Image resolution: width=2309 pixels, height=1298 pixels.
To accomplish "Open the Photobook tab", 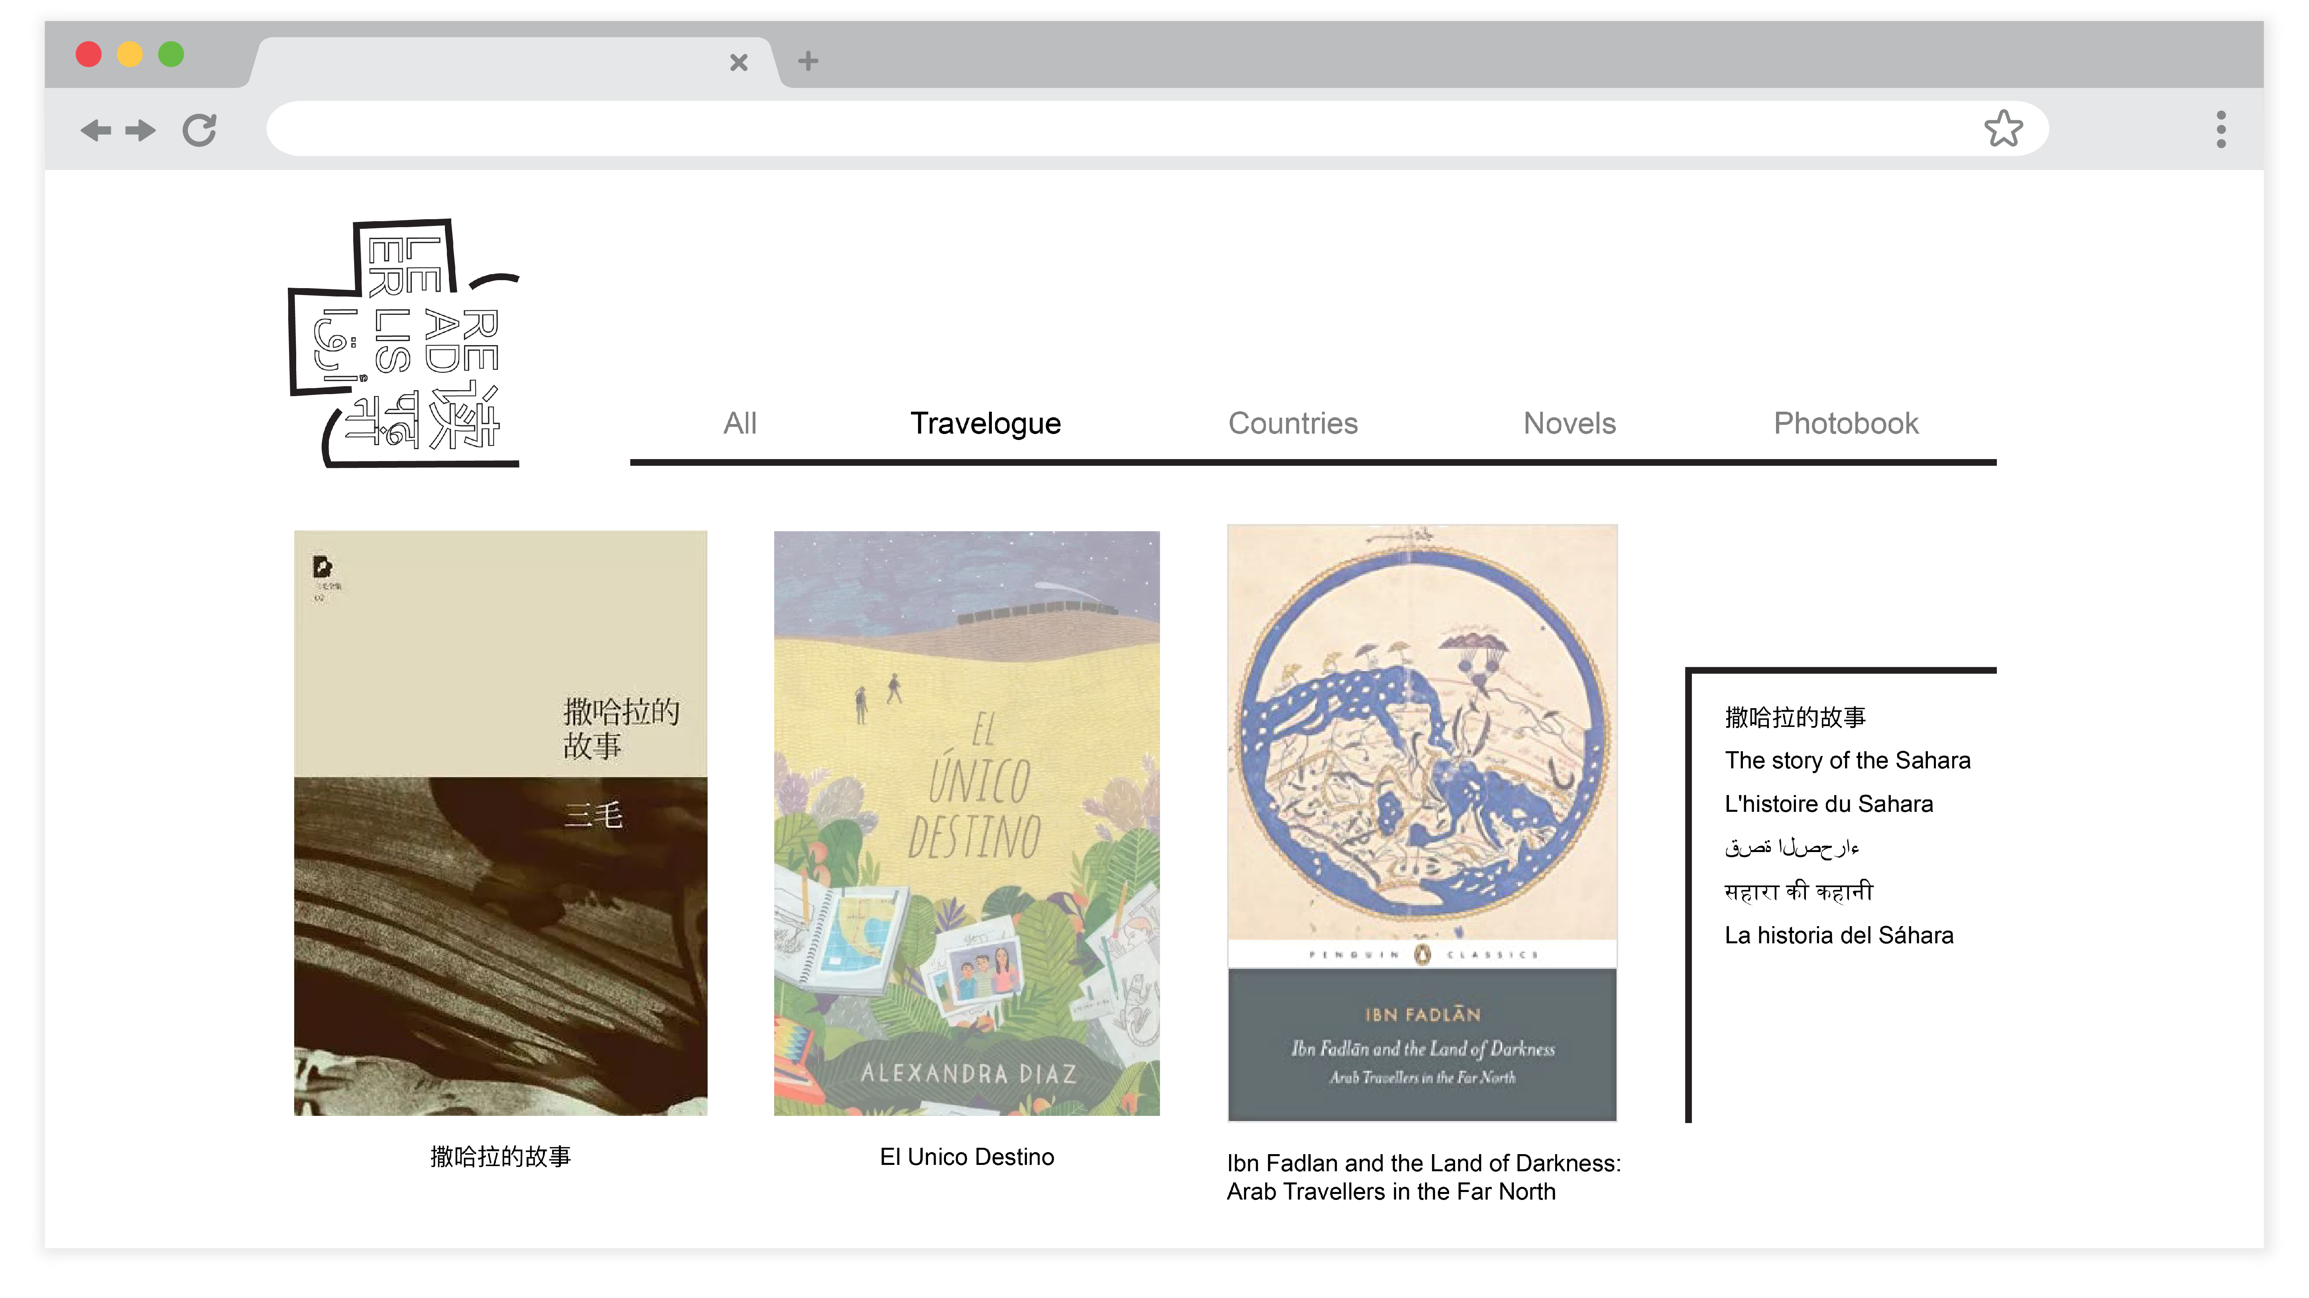I will click(1847, 423).
